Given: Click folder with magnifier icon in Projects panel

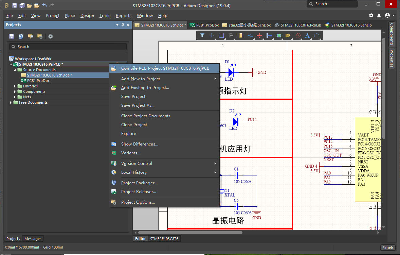Looking at the screenshot, I should [x=30, y=36].
